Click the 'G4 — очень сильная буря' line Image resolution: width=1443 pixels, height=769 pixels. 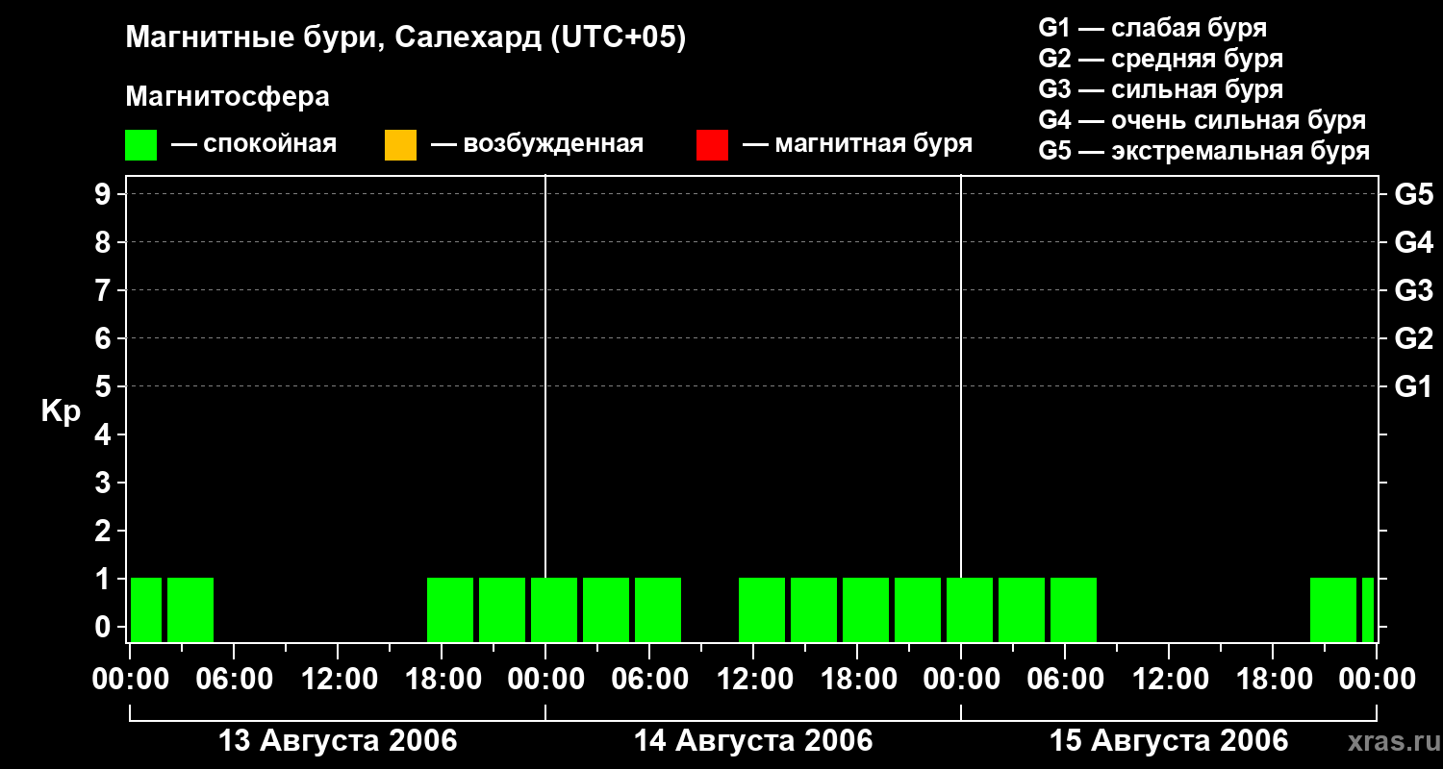[x=1202, y=120]
